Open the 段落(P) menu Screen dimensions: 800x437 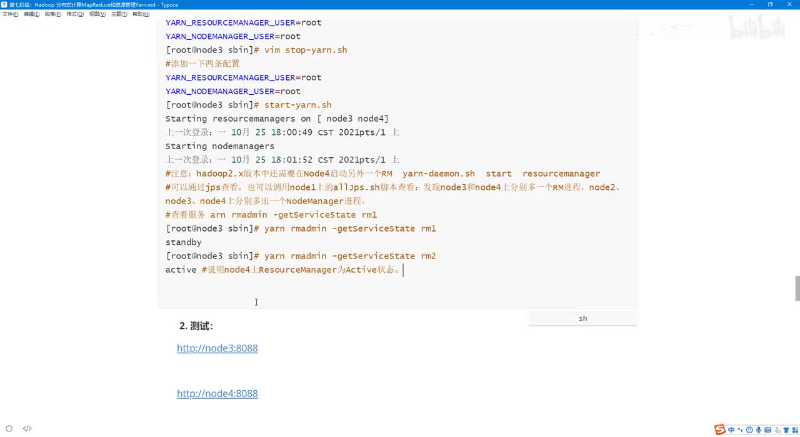[53, 14]
